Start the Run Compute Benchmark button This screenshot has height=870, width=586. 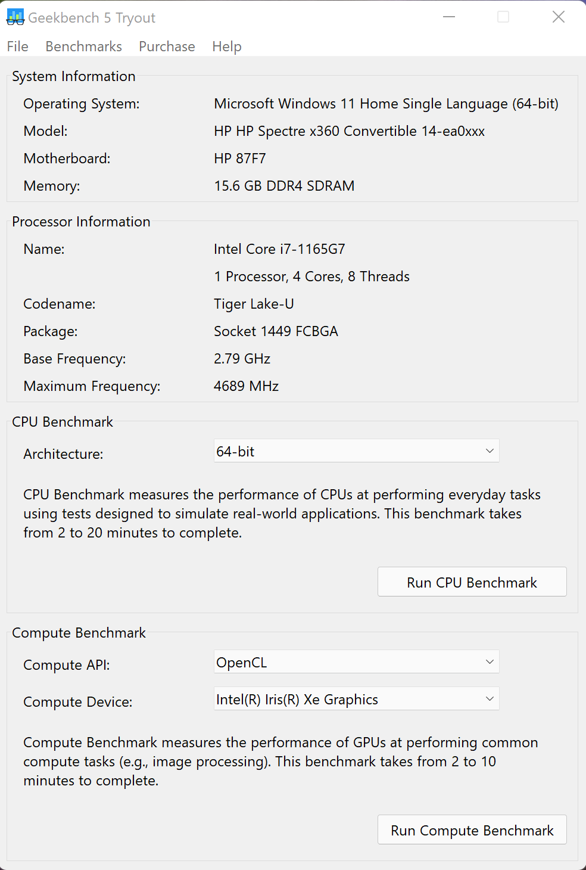(x=472, y=830)
